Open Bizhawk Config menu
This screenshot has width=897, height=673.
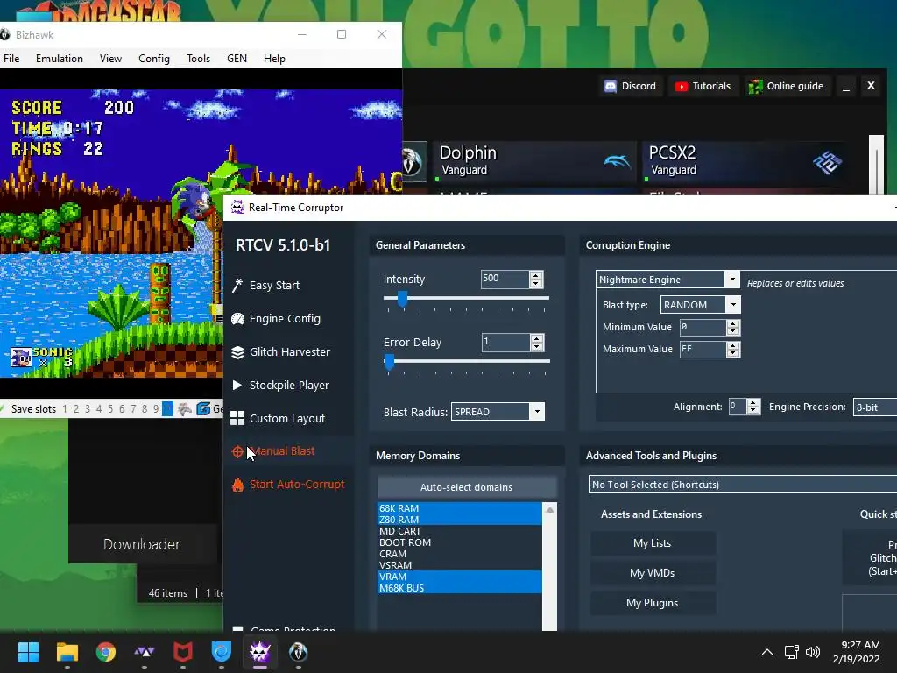point(154,59)
